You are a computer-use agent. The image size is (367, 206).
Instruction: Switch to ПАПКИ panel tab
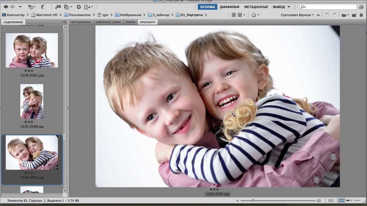pyautogui.click(x=130, y=22)
